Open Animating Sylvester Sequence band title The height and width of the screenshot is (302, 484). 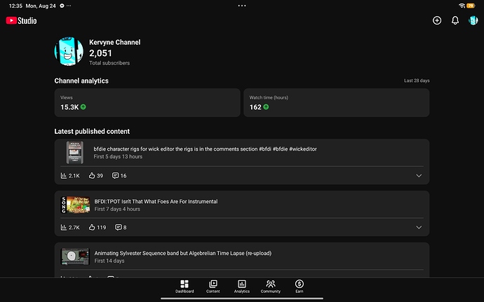coord(183,253)
